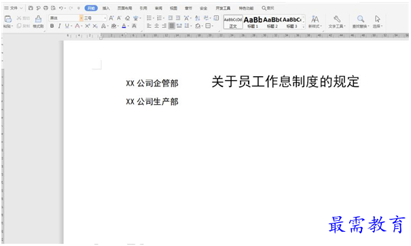Click the Increase font size icon
411x246 pixels.
tap(111, 18)
